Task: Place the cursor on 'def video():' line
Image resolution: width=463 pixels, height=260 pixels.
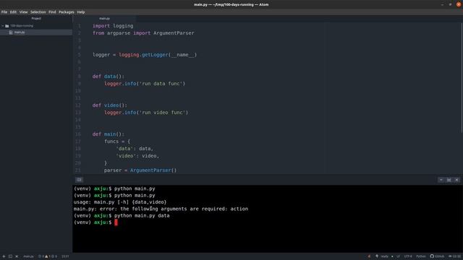Action: (x=109, y=105)
